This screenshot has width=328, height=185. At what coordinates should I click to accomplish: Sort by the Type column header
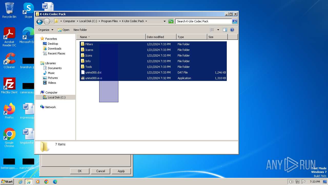pos(192,37)
